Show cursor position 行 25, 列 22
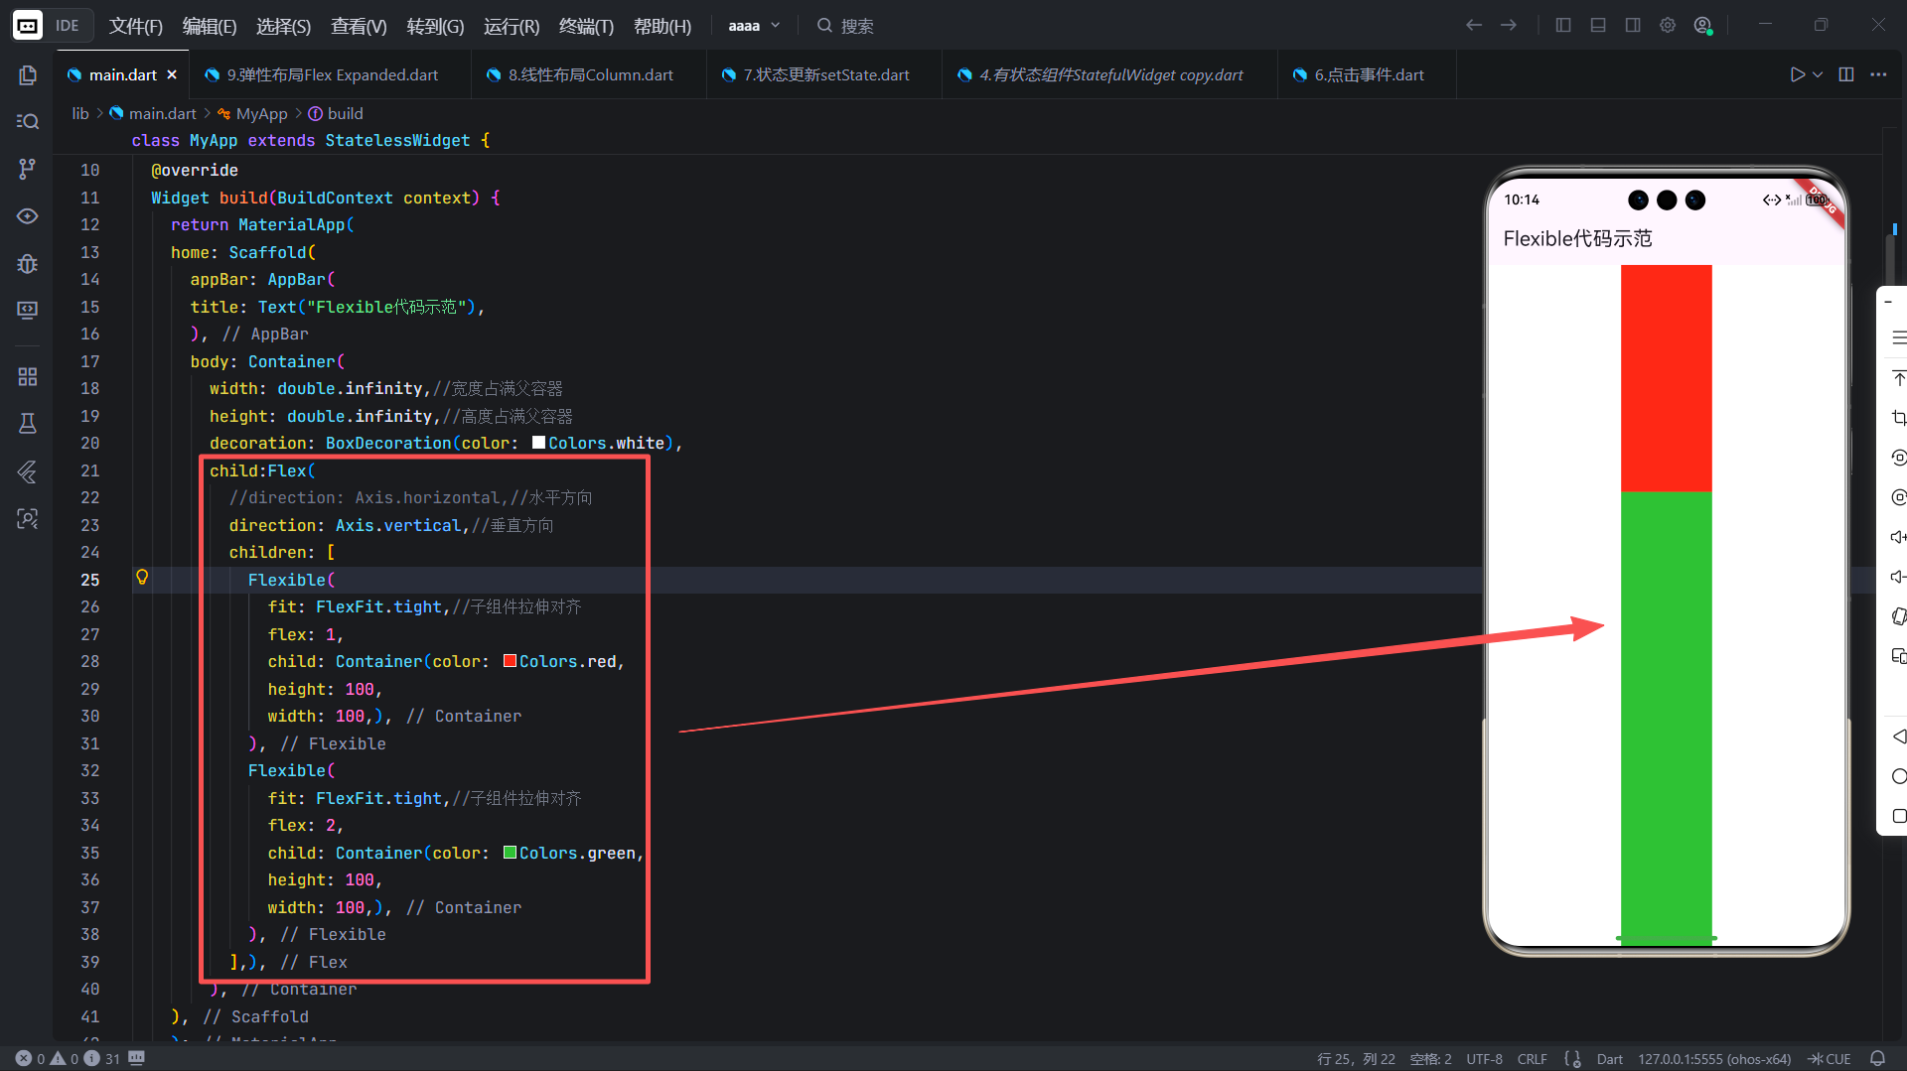1907x1071 pixels. click(1356, 1058)
